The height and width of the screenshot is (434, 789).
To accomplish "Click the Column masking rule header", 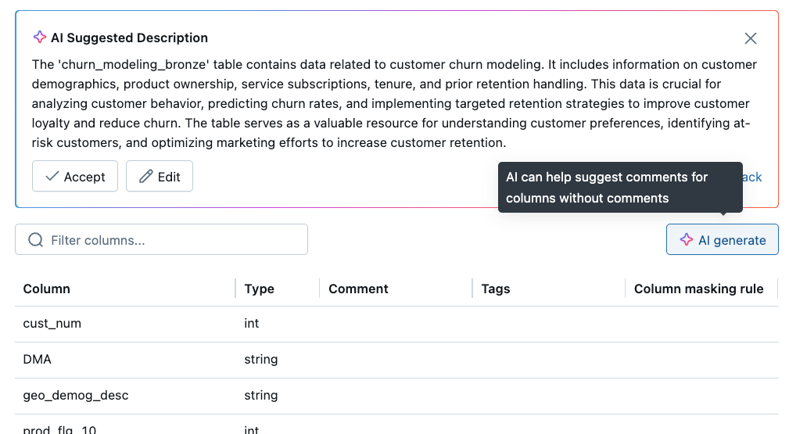I will point(698,289).
